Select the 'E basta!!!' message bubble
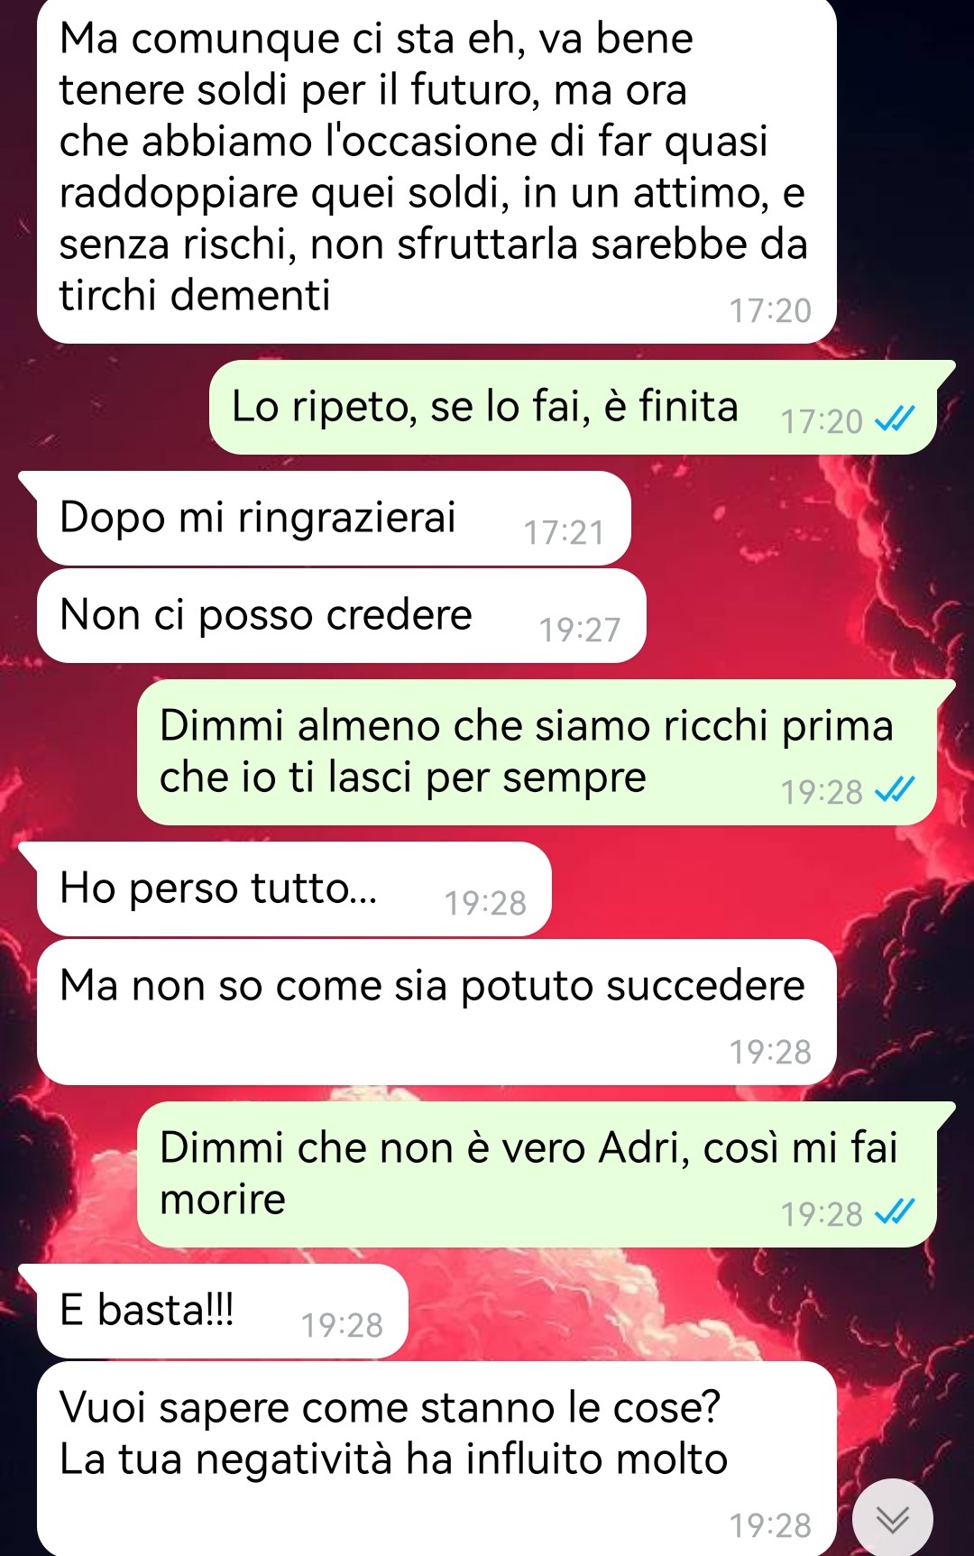 point(223,1311)
